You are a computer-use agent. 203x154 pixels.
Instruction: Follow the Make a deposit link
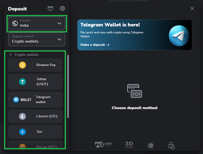[95, 45]
